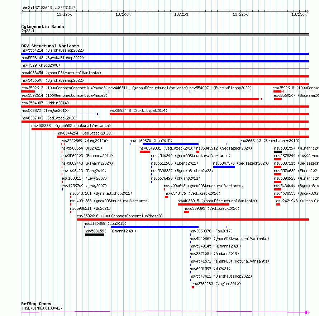This screenshot has height=316, width=319.
Task: Click the nsv5547422 (ByrskaBishop2022) label
Action: tap(221, 276)
